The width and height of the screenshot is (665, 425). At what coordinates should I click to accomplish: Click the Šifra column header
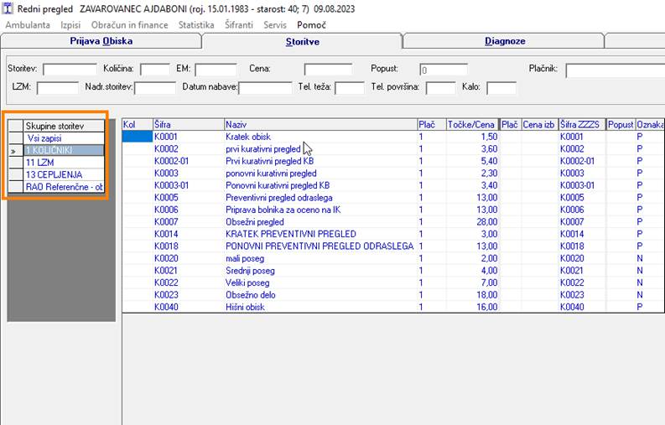(x=188, y=125)
